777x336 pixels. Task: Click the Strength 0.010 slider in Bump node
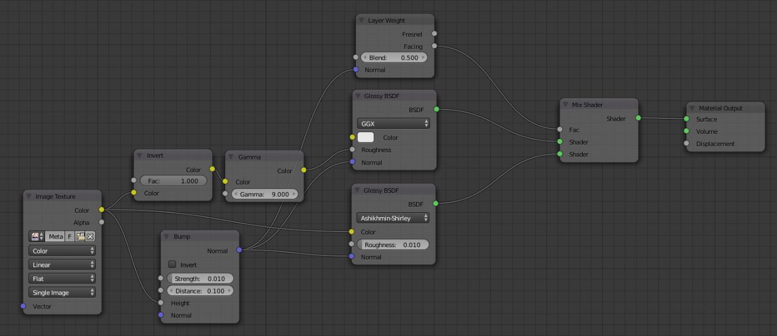click(x=200, y=278)
